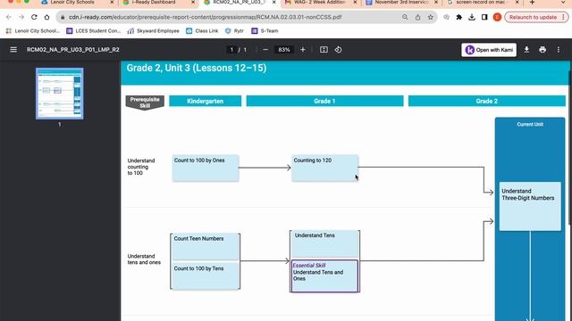Toggle PDF sidebar with hamburger menu
This screenshot has height=321, width=572.
tap(13, 50)
